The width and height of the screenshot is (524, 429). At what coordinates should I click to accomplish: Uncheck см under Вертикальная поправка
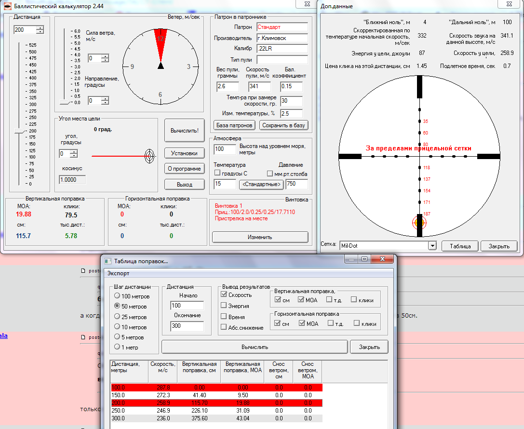click(x=278, y=300)
